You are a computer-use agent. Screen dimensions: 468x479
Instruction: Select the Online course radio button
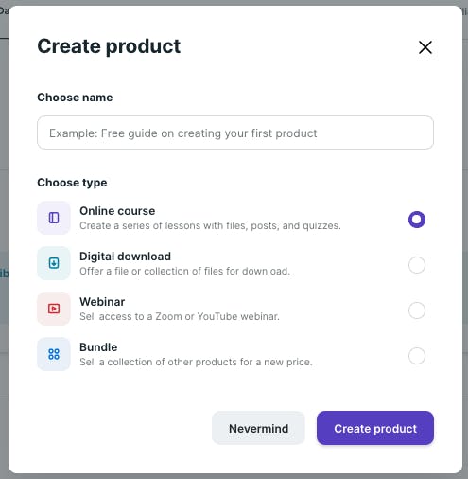417,220
